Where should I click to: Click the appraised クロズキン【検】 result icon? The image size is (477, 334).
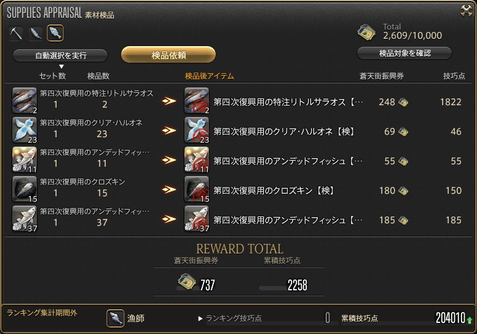(197, 189)
